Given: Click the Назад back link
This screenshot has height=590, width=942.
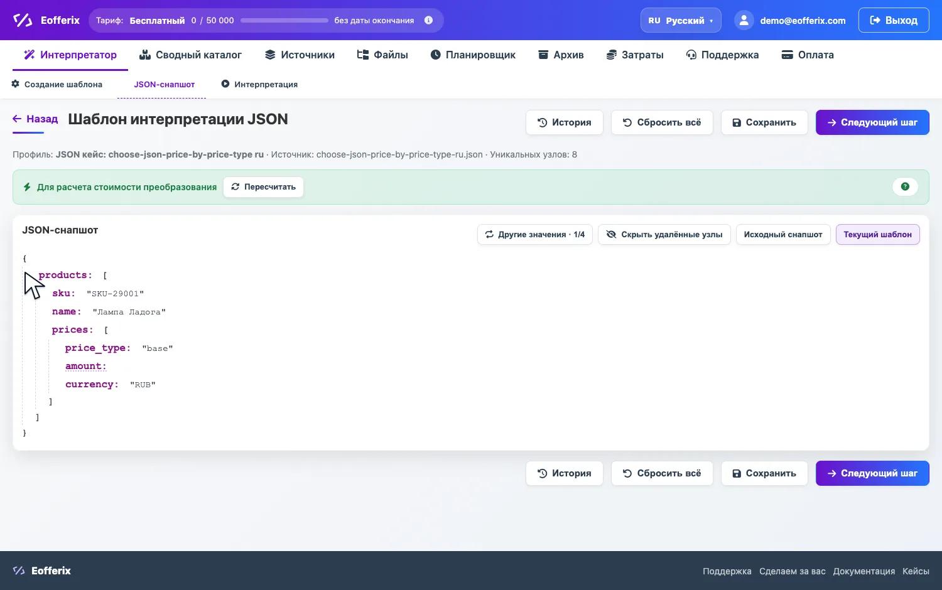Looking at the screenshot, I should pos(35,119).
